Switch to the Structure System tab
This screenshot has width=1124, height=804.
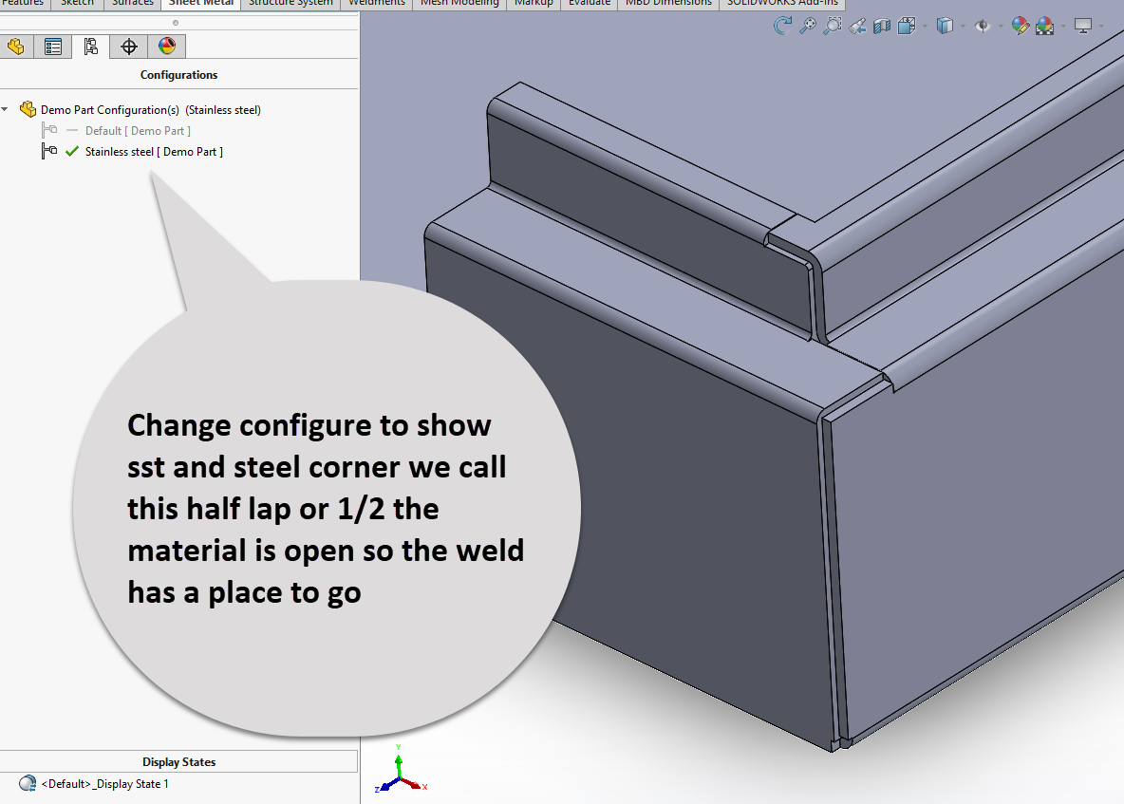pos(290,3)
